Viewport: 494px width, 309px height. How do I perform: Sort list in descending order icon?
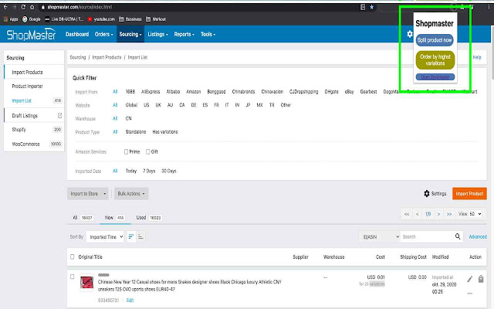(x=131, y=237)
